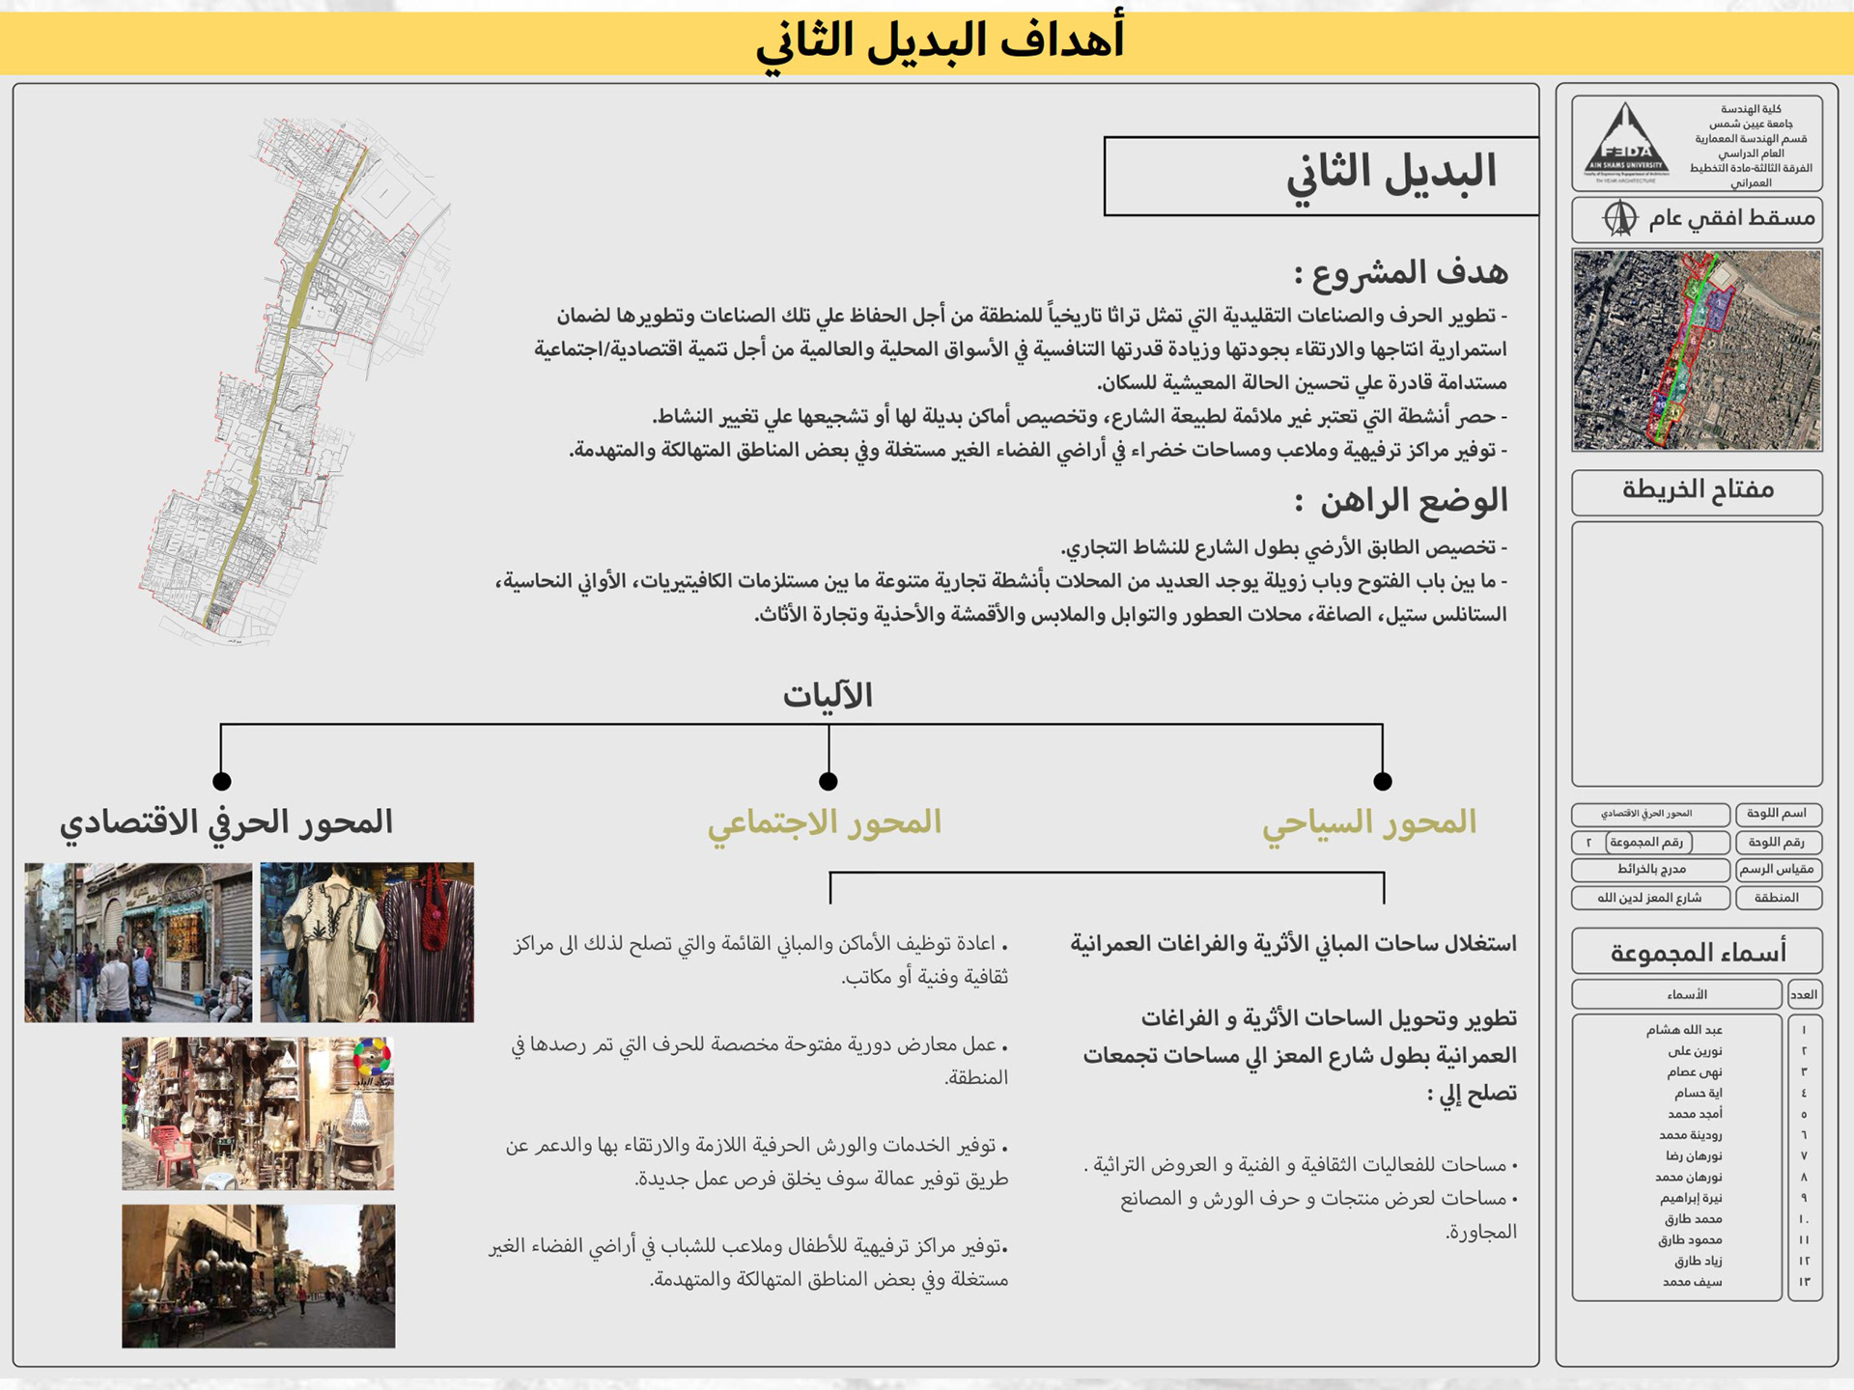Click the مقياس الرسم label box
Screen dimensions: 1854x1390
1777,870
